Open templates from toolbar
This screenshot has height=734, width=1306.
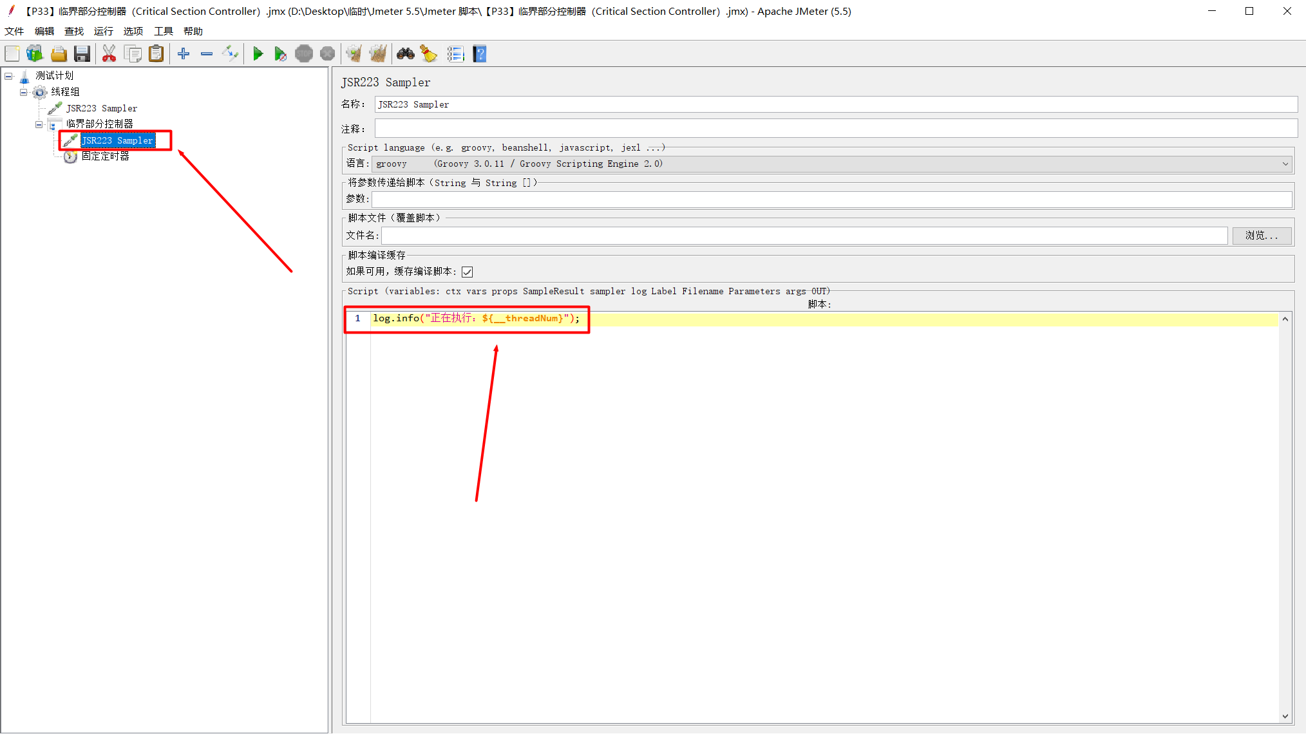coord(35,53)
